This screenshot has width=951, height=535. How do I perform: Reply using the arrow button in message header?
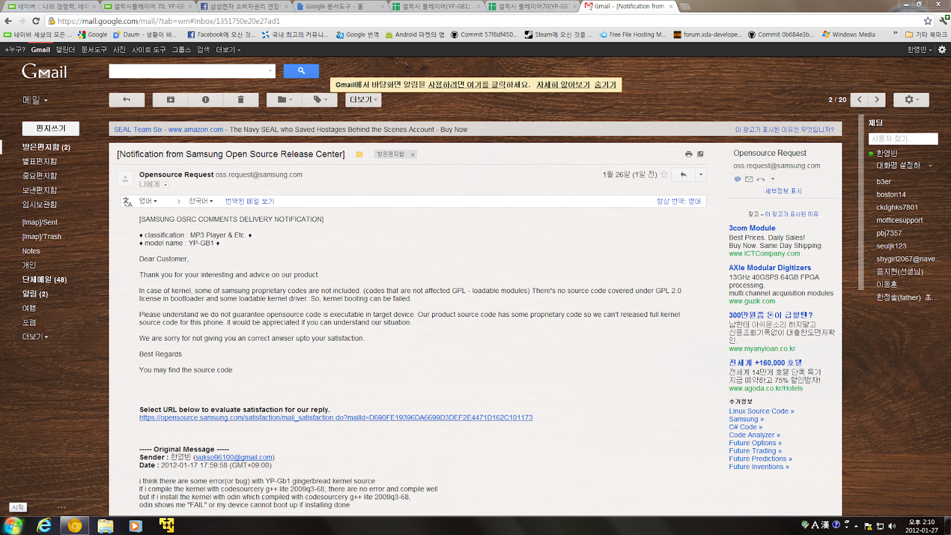pyautogui.click(x=684, y=174)
